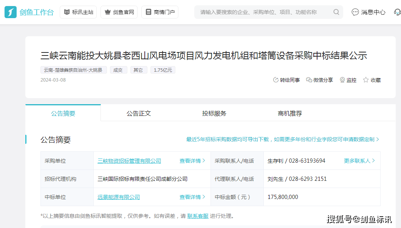401x228 pixels.
Task: Click 查看详情 for 中标单位
Action: (x=192, y=197)
